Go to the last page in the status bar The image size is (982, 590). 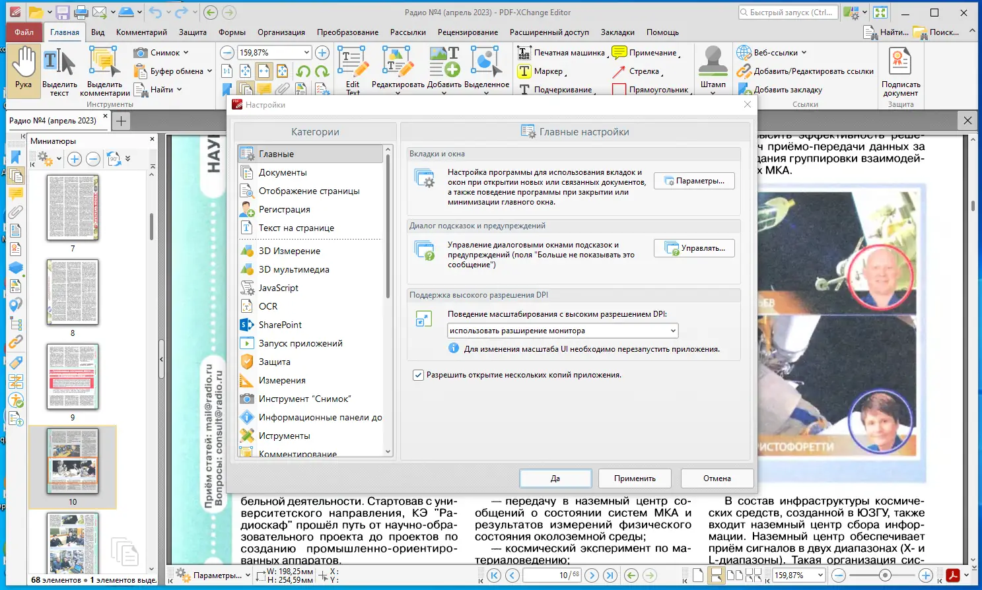click(610, 575)
